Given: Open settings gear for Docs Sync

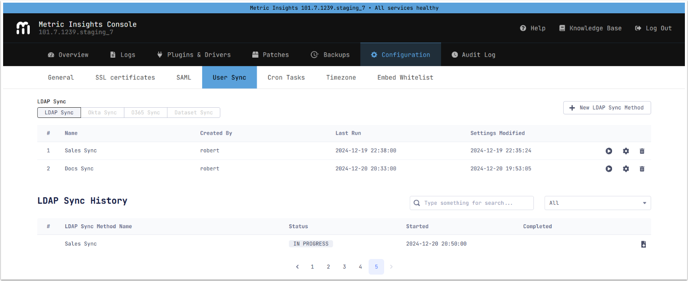Looking at the screenshot, I should point(626,169).
